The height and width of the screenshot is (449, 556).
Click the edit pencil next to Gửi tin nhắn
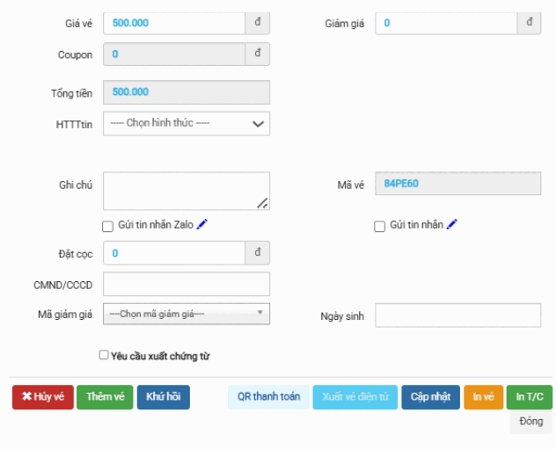[x=452, y=225]
